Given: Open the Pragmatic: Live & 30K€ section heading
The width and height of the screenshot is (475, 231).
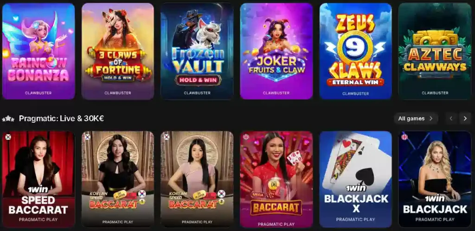Looking at the screenshot, I should 62,119.
